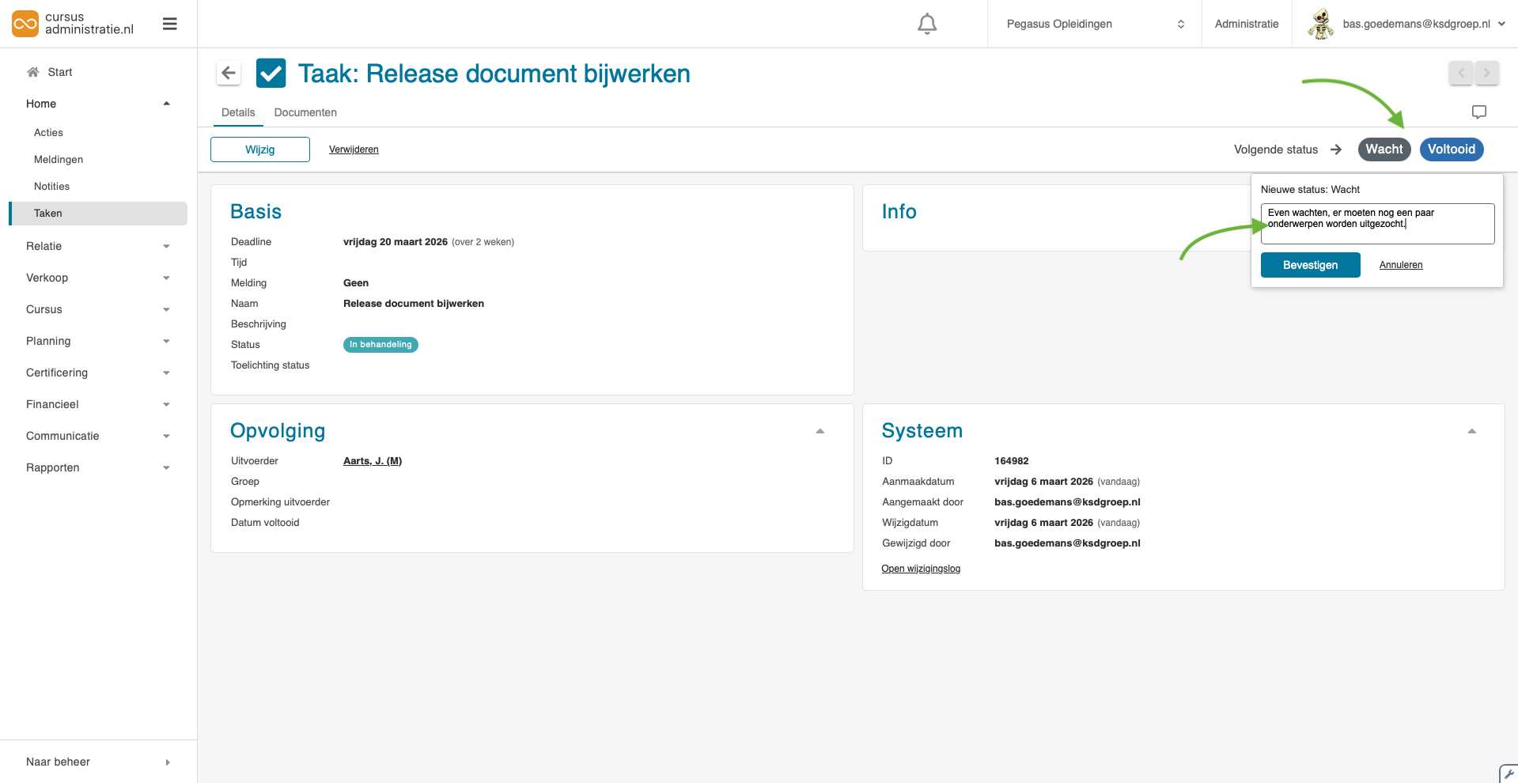The width and height of the screenshot is (1518, 783).
Task: Click the cursusadministratie.nl logo
Action: coord(73,24)
